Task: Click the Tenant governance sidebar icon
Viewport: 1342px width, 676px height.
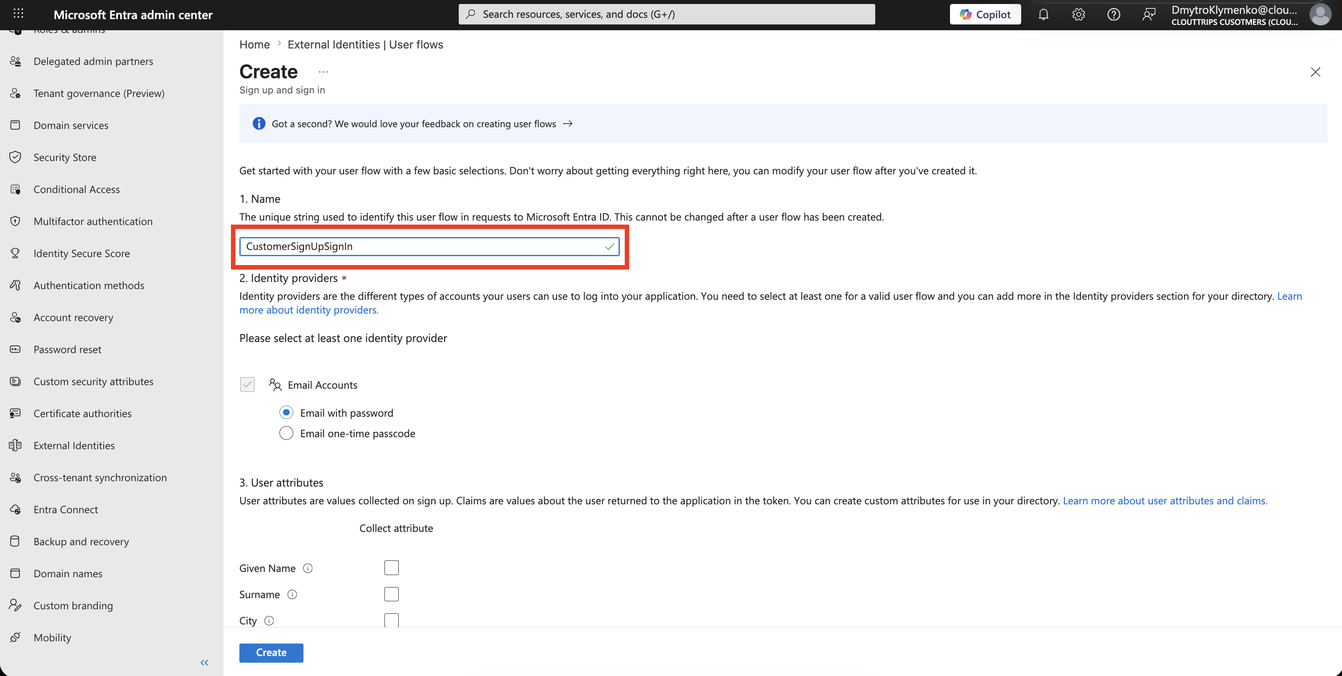Action: [16, 93]
